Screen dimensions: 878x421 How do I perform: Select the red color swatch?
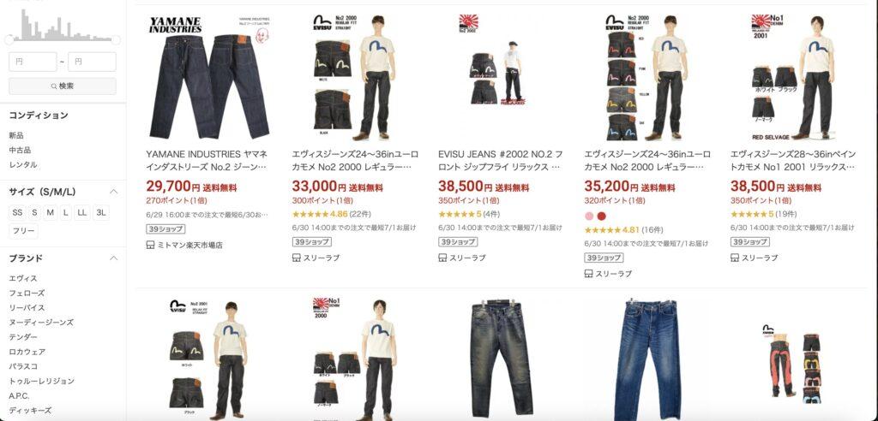(x=601, y=216)
